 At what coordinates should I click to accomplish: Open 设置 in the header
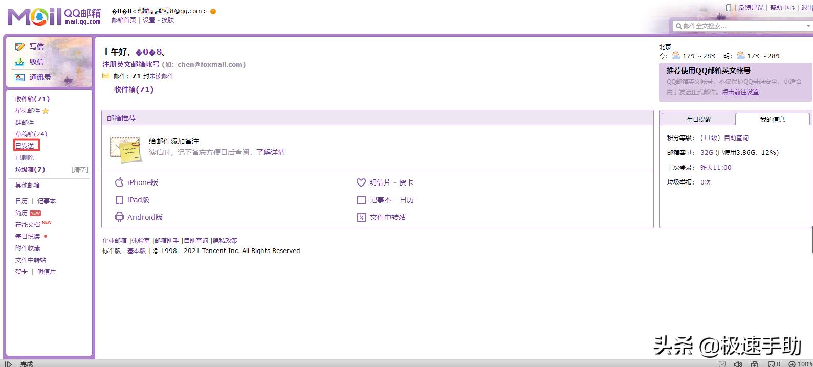coord(149,20)
